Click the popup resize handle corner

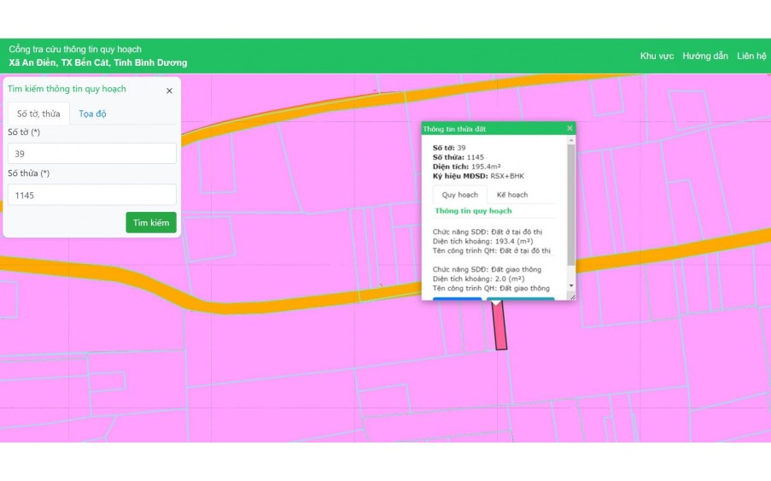click(x=572, y=296)
